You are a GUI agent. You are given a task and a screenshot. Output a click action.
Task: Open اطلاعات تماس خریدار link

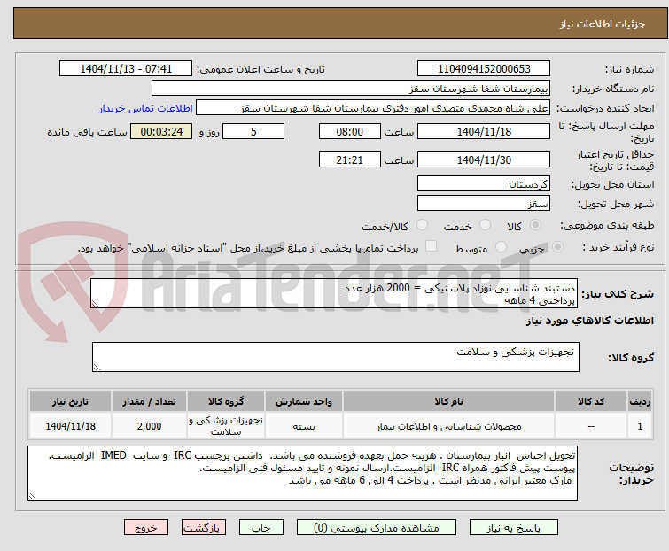(146, 108)
